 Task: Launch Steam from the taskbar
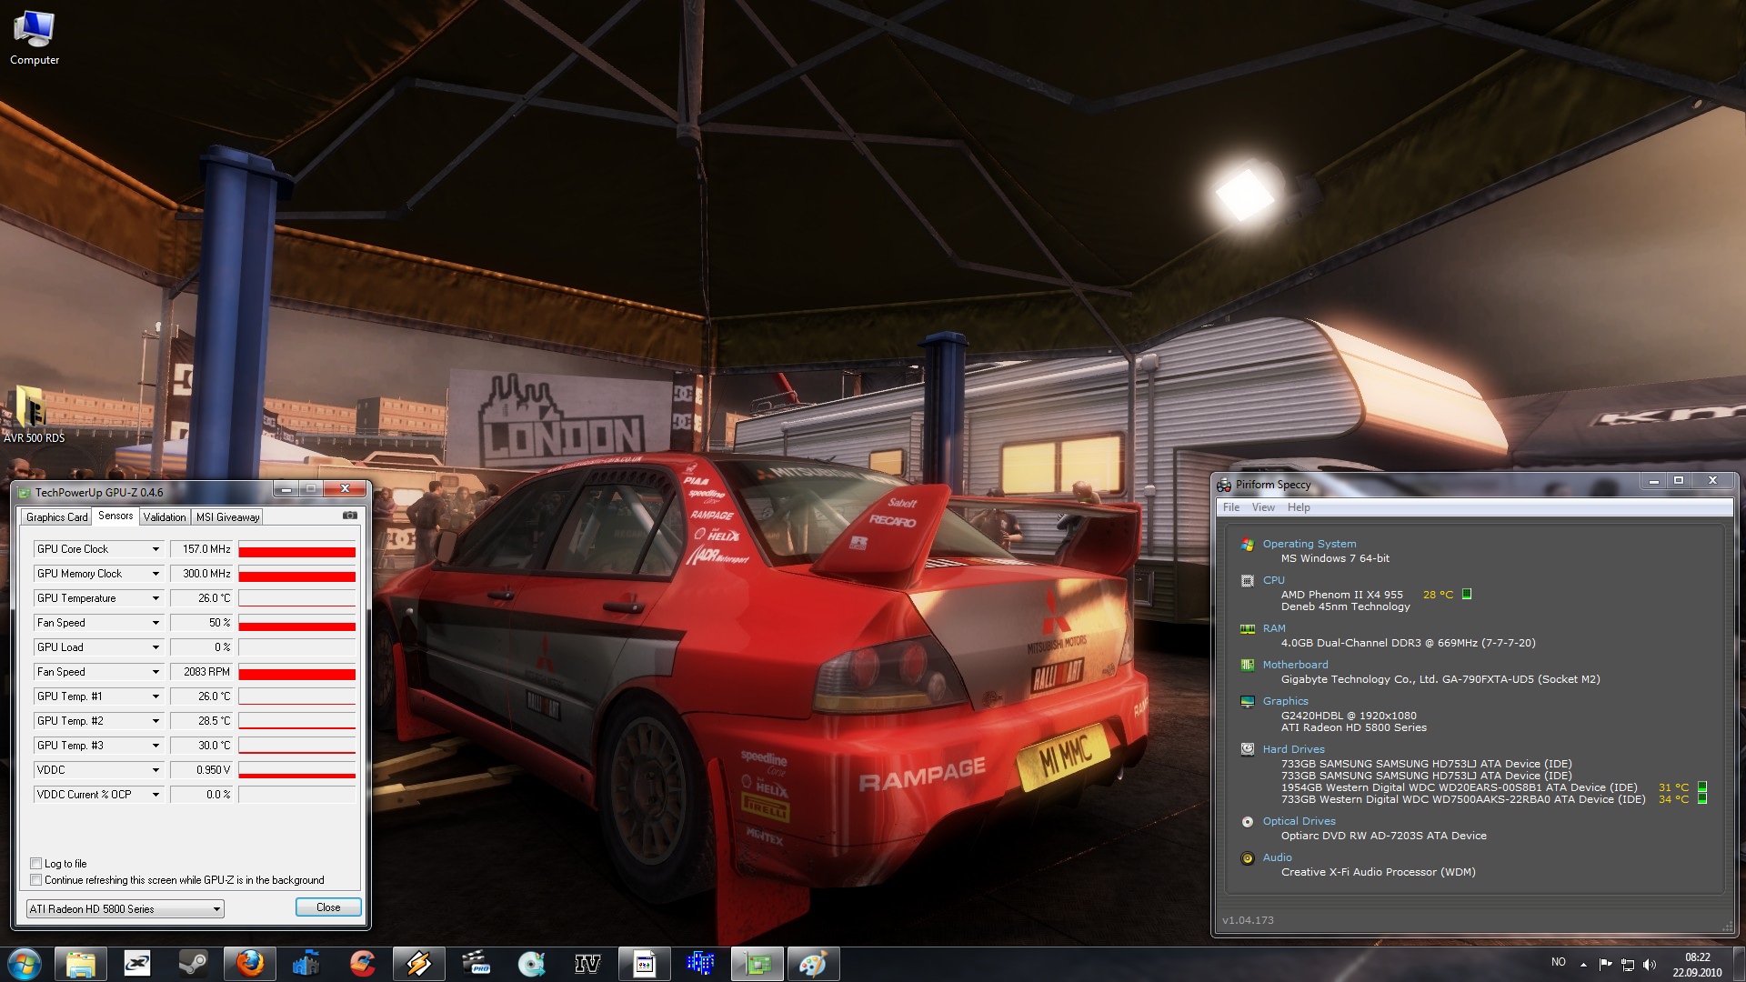tap(194, 964)
